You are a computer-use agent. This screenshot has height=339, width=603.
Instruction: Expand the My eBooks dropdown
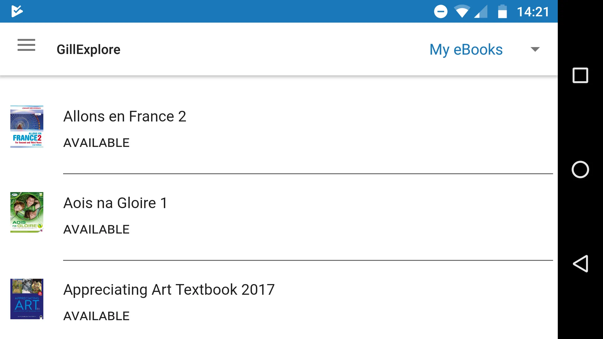[x=535, y=49]
